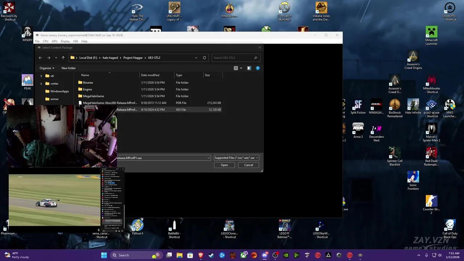Expand the vortex folder in the sidebar

pos(41,83)
